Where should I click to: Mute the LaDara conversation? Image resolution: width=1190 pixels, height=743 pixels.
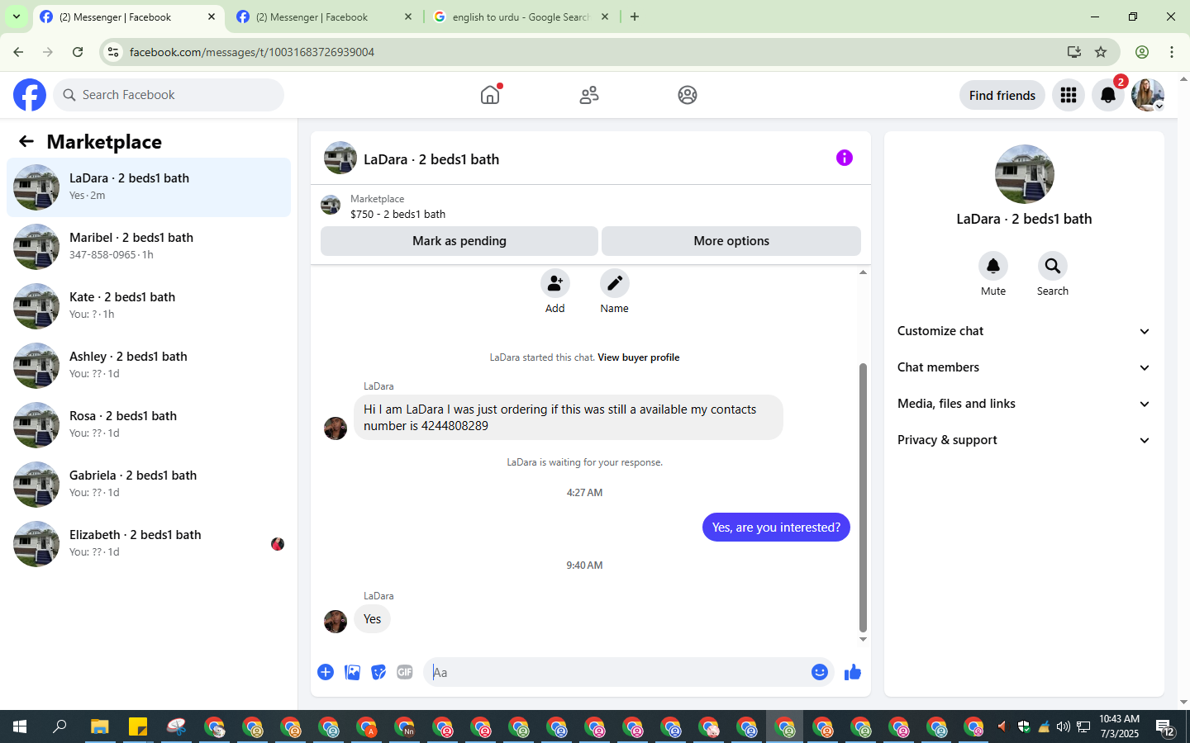point(993,266)
